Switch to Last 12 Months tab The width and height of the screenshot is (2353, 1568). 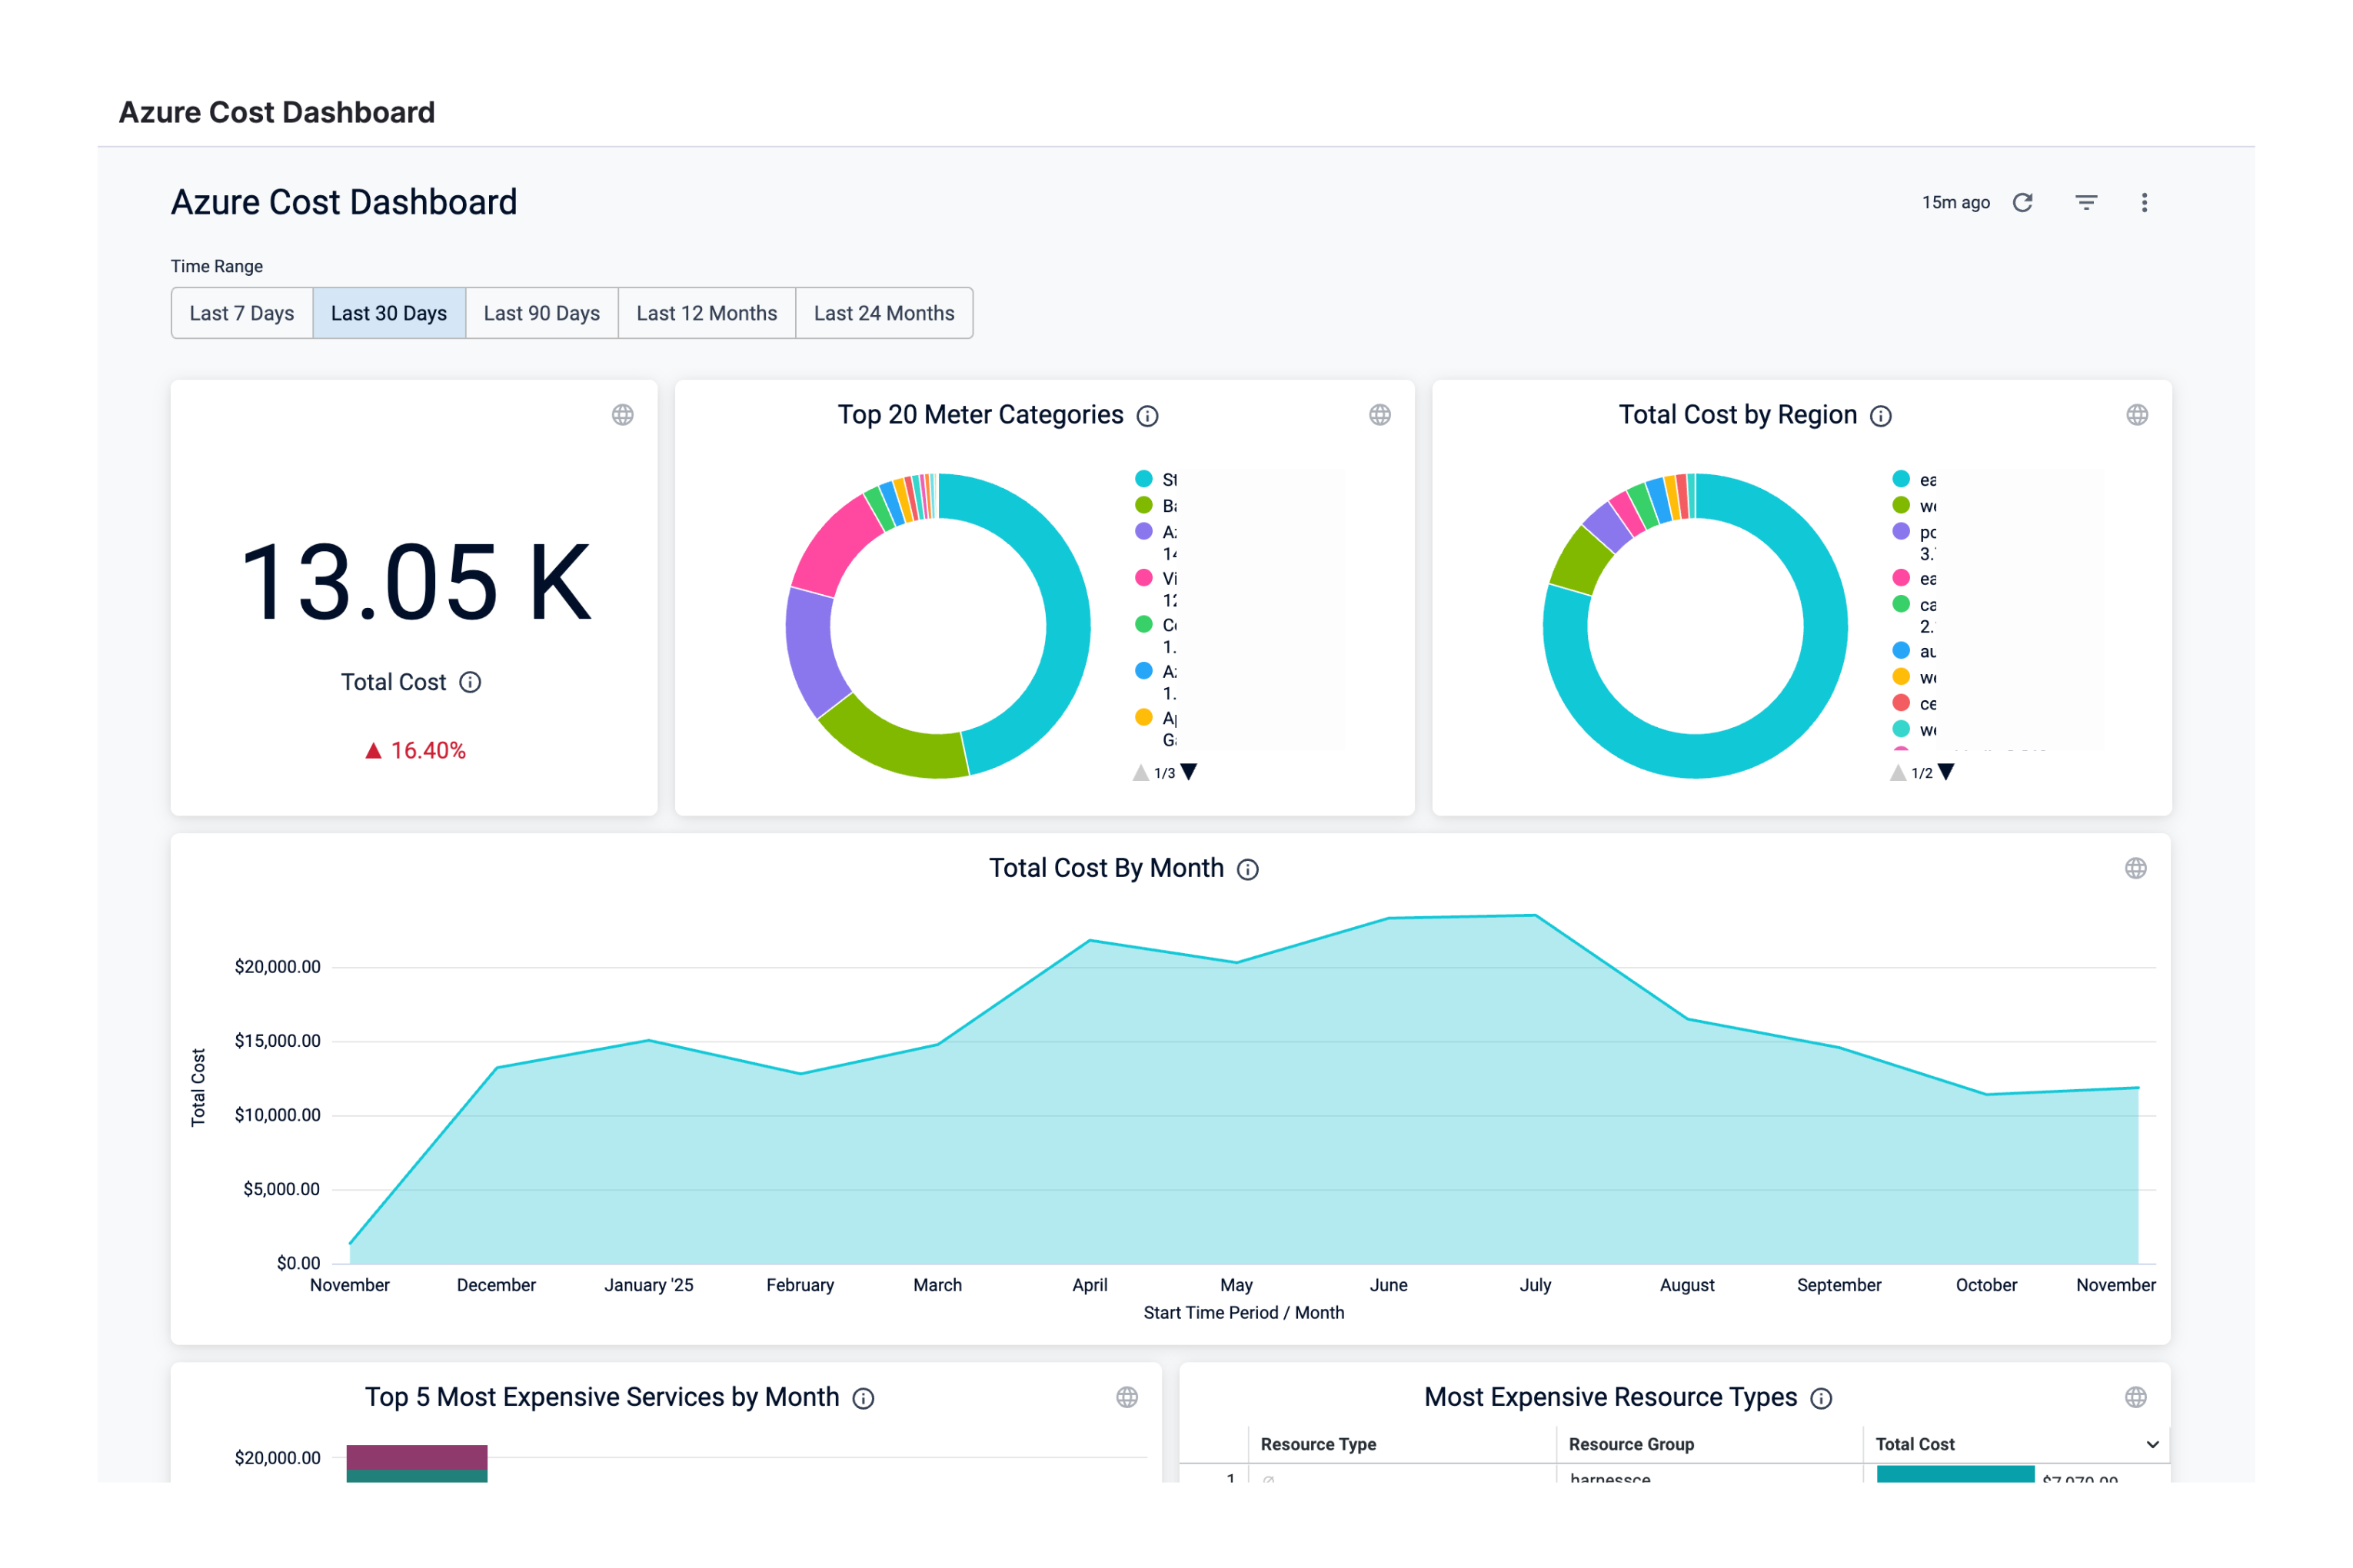[x=707, y=313]
